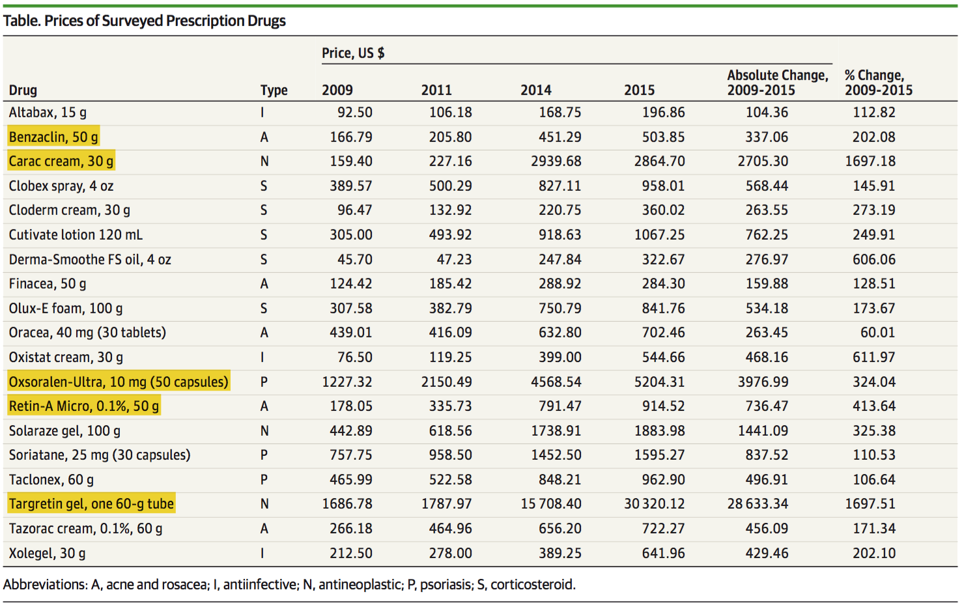962x605 pixels.
Task: Select Oracea's 60.01 percent change value
Action: point(877,333)
